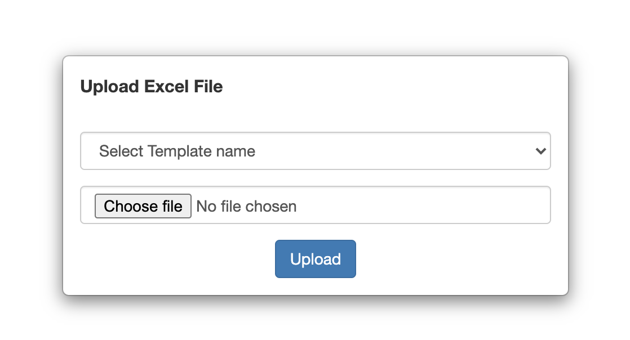
Task: Click the word 'Excel' in the dialog title
Action: pos(166,87)
